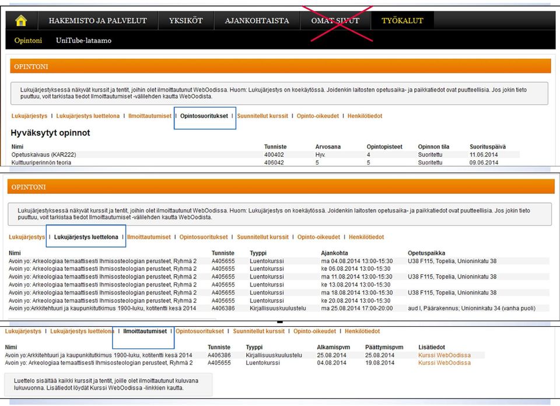Click the Päättymispvm column header

(384, 347)
